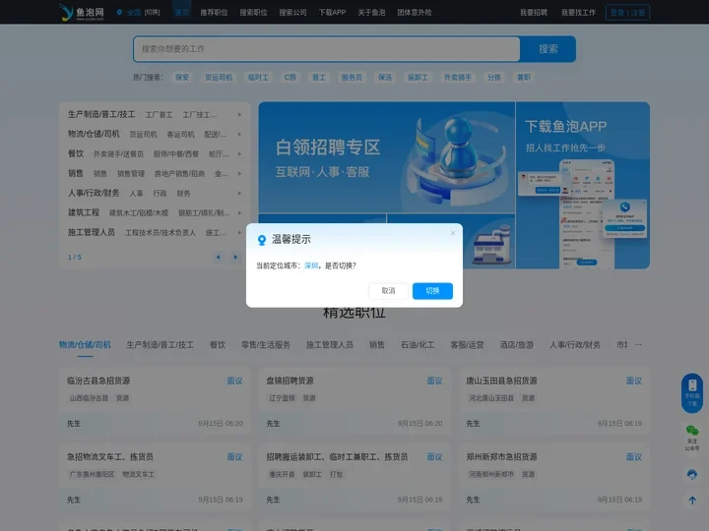Image resolution: width=709 pixels, height=531 pixels.
Task: Open the 首页 nav item
Action: (x=182, y=12)
